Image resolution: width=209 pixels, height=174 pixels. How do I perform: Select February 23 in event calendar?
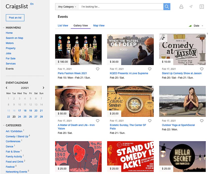pos(14,117)
